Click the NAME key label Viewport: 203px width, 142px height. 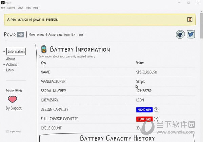coord(45,72)
